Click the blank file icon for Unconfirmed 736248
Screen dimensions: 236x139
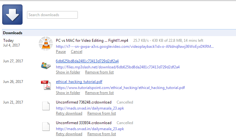click(46, 106)
